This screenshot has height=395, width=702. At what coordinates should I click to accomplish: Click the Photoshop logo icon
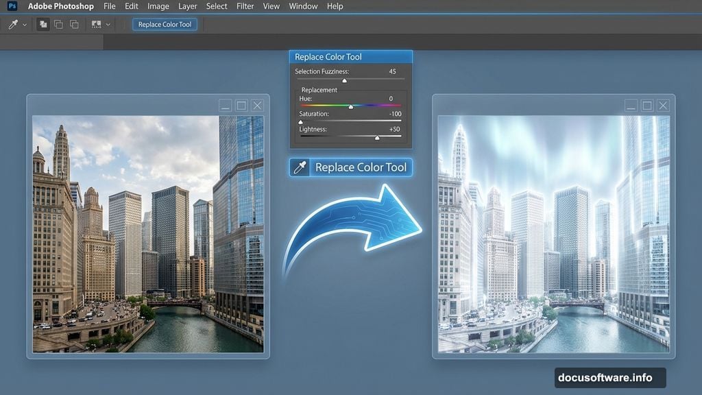11,6
